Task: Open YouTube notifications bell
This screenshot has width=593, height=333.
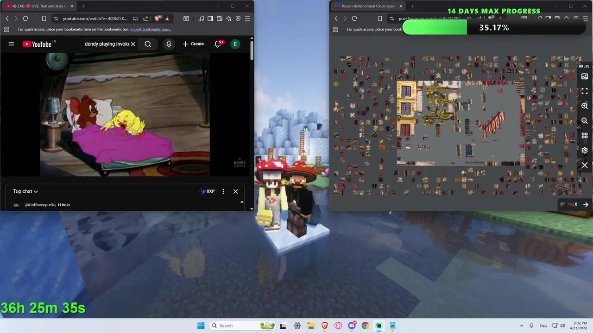Action: pyautogui.click(x=218, y=44)
